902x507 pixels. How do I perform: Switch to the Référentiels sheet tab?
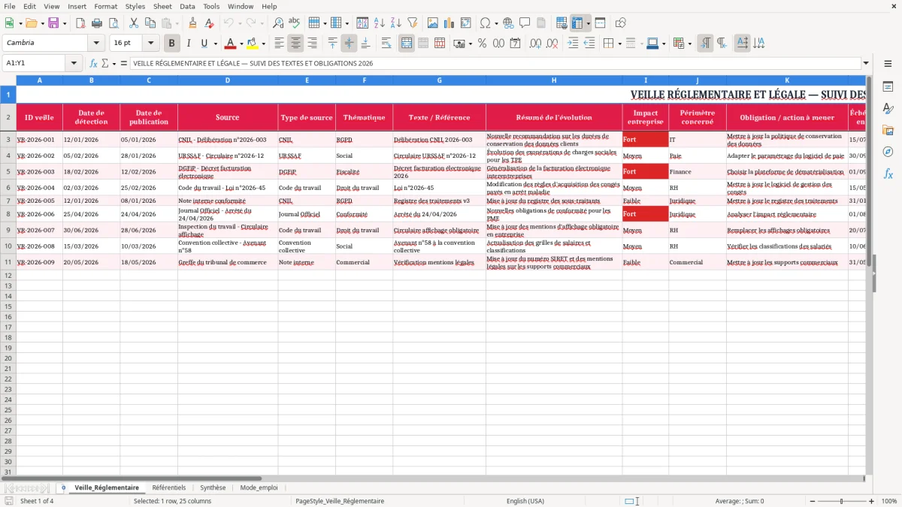click(x=169, y=488)
